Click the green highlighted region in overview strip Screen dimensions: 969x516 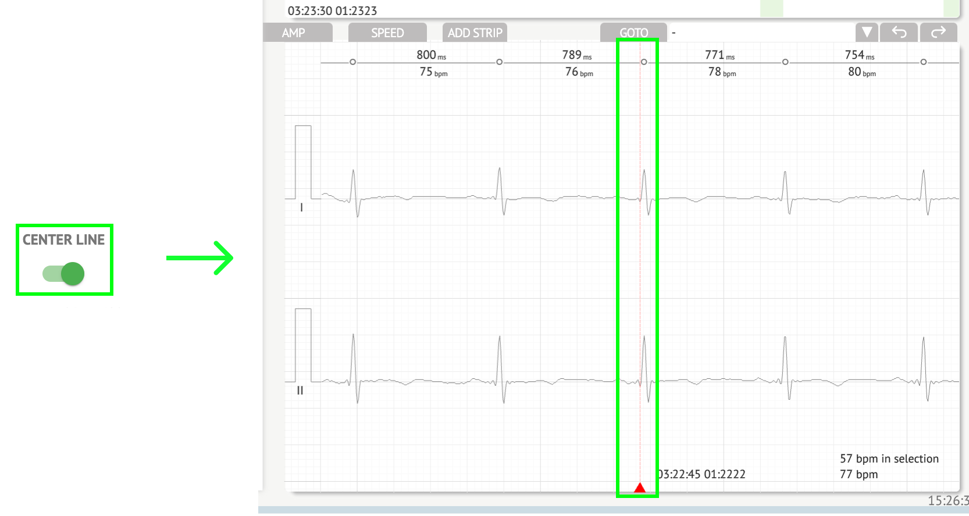pos(771,9)
